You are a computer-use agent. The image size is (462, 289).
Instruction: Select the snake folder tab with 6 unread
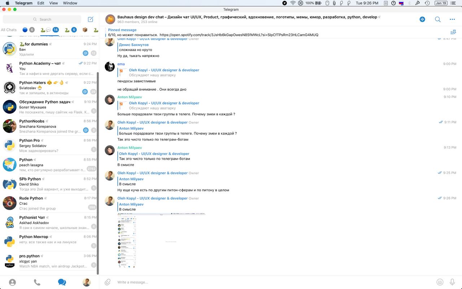point(70,30)
